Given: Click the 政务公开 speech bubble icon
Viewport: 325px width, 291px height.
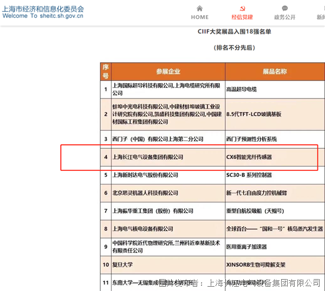Looking at the screenshot, I should point(285,8).
